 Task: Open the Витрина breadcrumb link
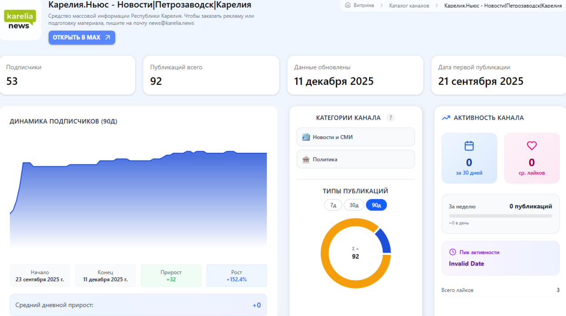[363, 6]
